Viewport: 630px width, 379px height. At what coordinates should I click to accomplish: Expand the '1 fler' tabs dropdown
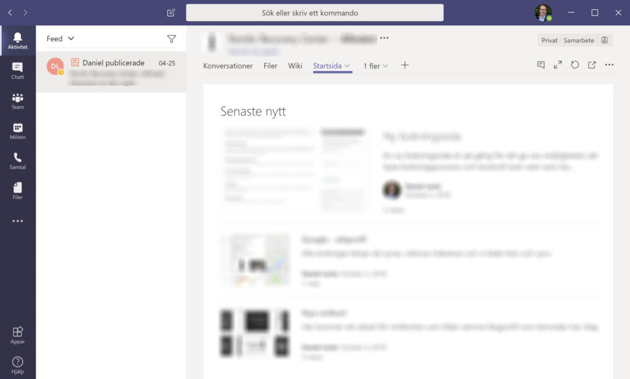[376, 66]
